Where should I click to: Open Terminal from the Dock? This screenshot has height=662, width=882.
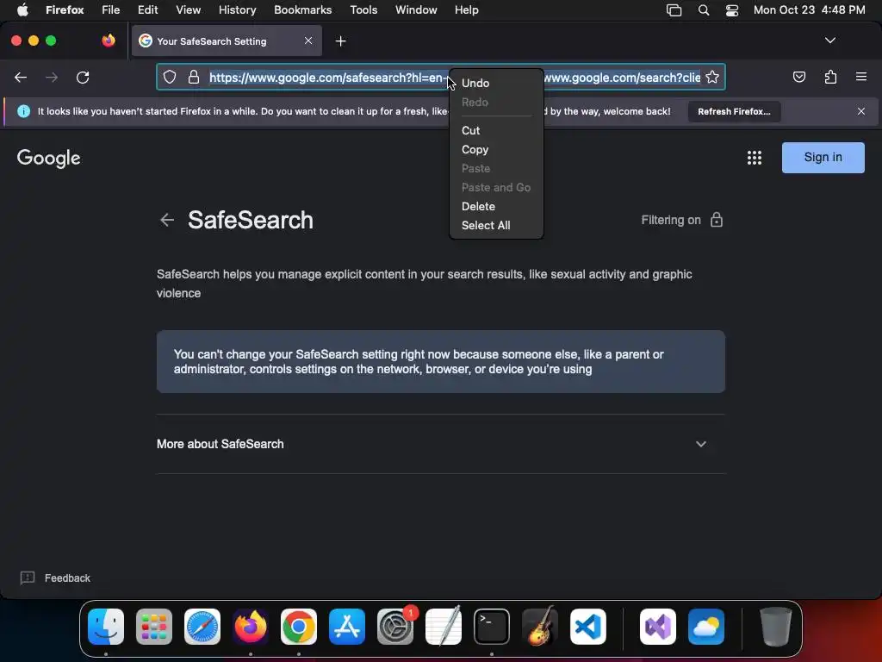[x=492, y=627]
